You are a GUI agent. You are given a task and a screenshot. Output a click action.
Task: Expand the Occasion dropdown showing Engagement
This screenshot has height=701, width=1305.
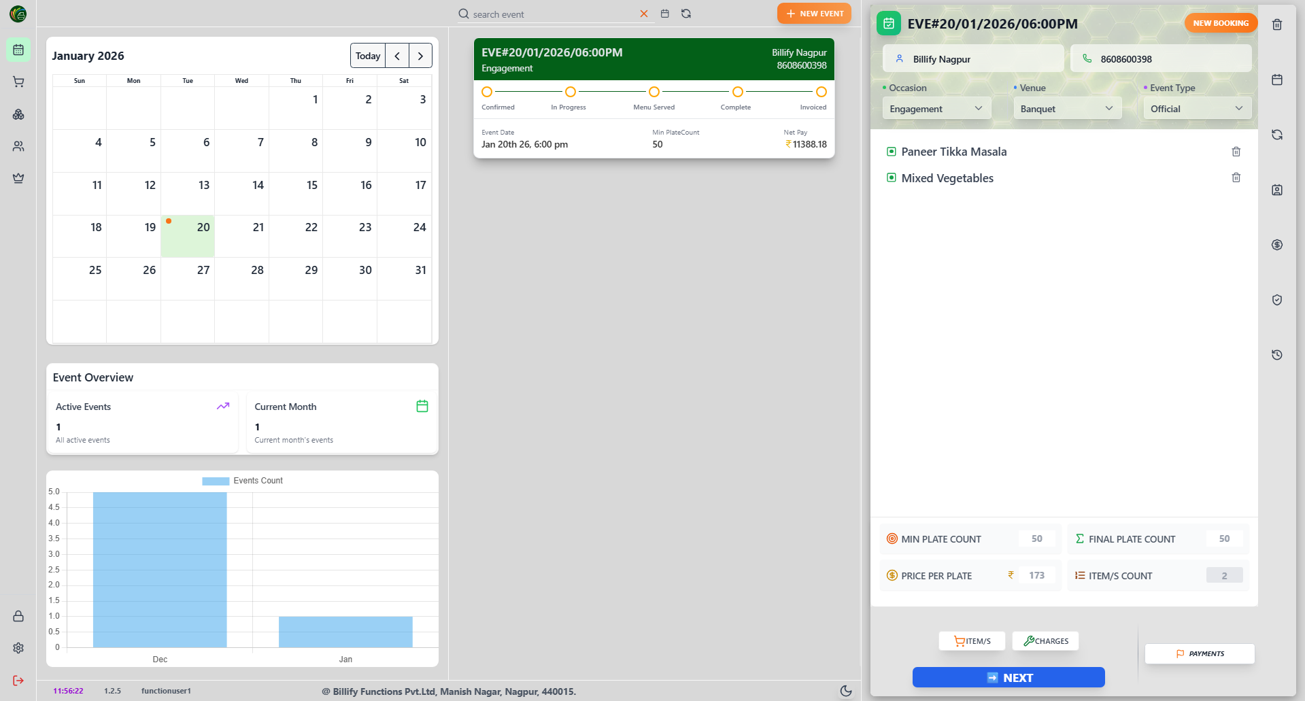[x=936, y=109]
